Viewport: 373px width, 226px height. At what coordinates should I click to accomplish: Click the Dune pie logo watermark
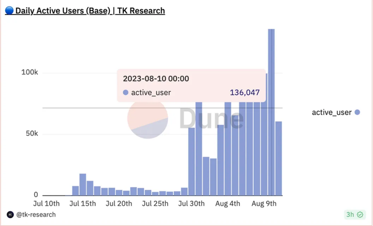pyautogui.click(x=148, y=118)
